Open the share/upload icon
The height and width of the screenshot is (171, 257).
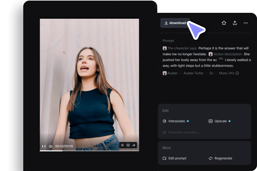pyautogui.click(x=235, y=23)
